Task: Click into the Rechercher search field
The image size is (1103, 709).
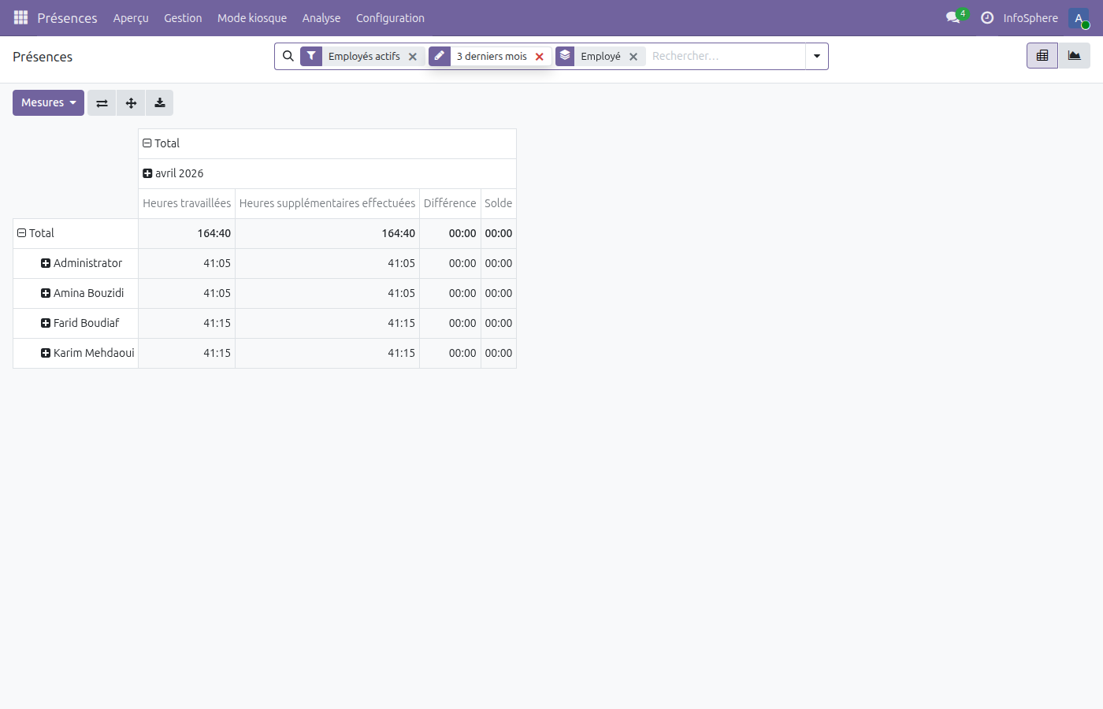Action: point(725,57)
